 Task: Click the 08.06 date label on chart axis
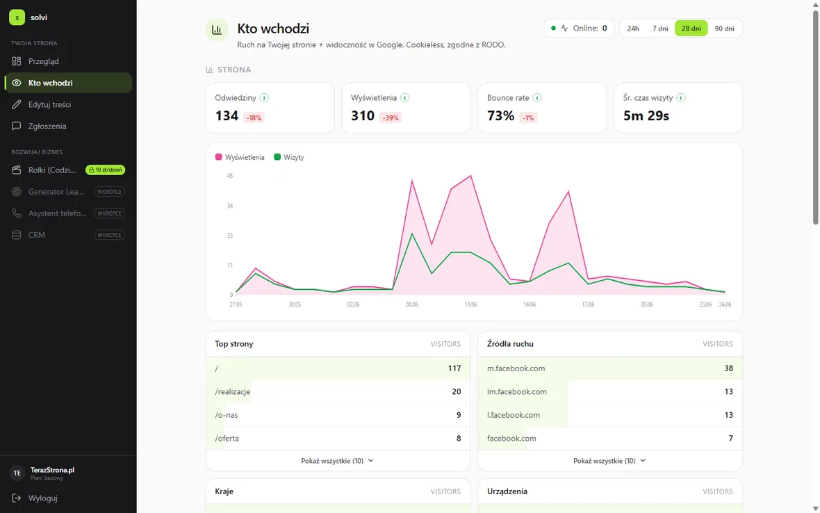coord(412,304)
